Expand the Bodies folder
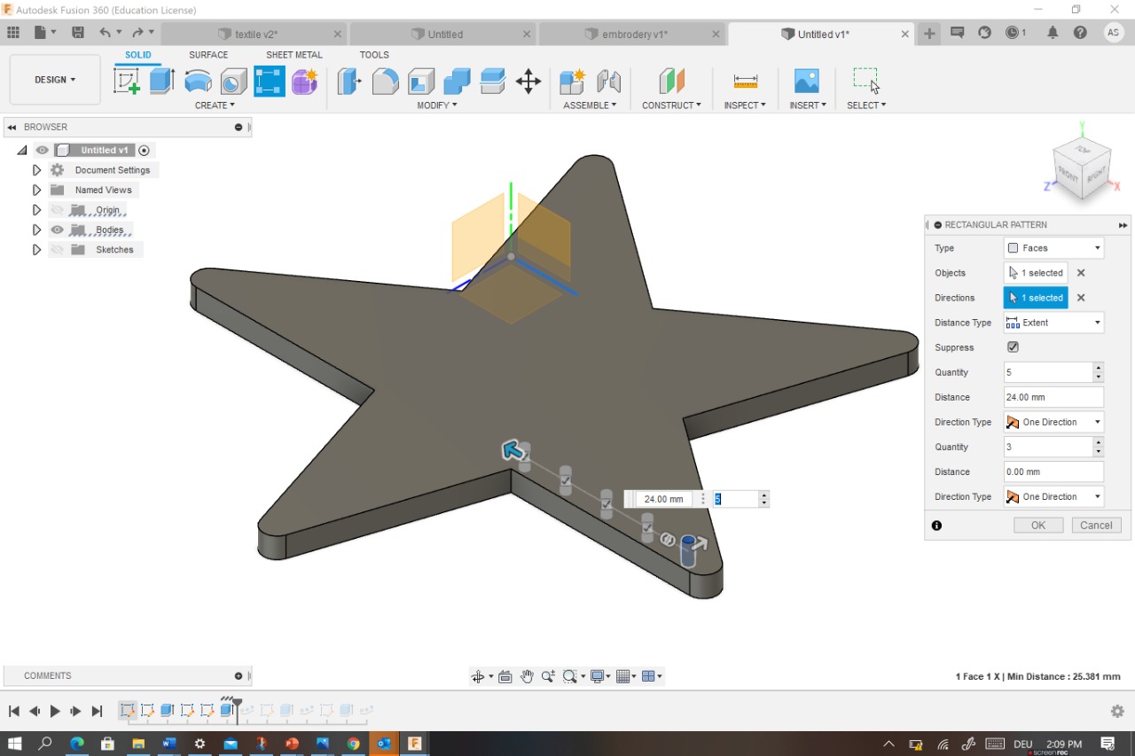The width and height of the screenshot is (1135, 756). pyautogui.click(x=36, y=230)
